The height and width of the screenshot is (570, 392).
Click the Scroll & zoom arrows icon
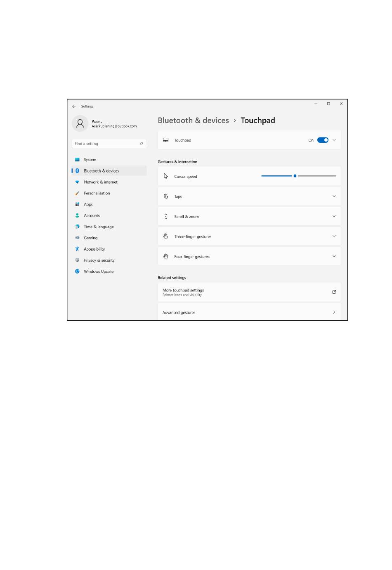click(x=166, y=216)
